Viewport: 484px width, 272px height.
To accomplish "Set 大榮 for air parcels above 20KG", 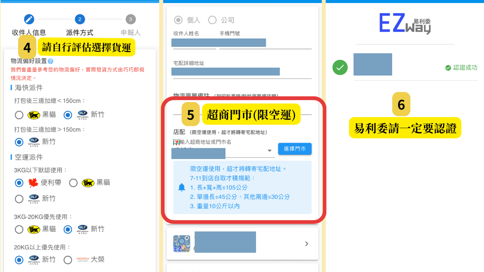I will 68,260.
